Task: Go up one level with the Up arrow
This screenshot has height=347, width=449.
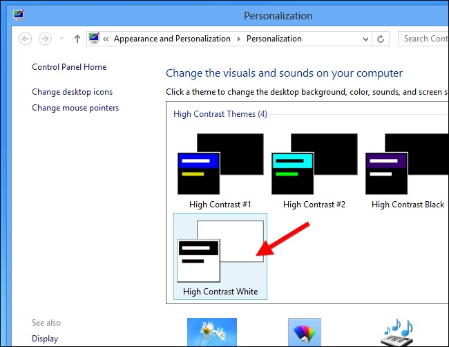Action: [x=77, y=39]
